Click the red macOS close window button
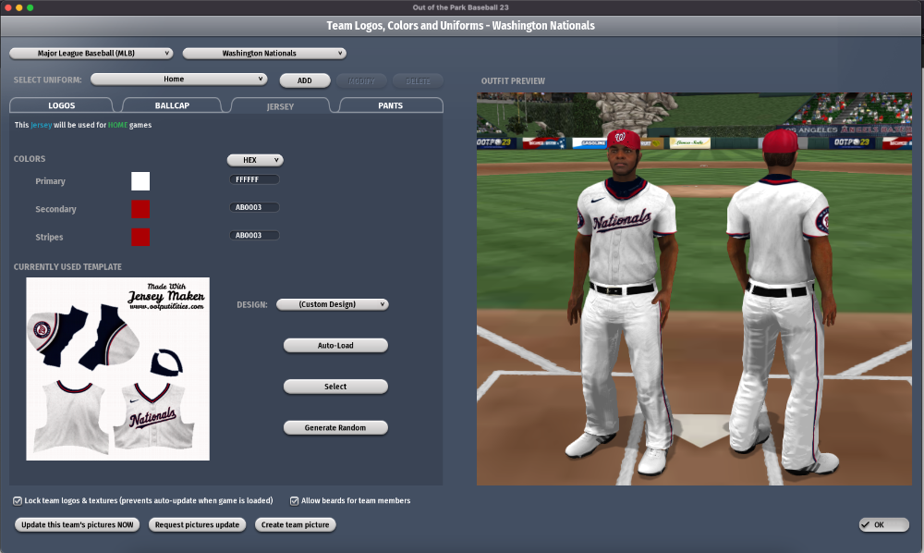 click(8, 7)
